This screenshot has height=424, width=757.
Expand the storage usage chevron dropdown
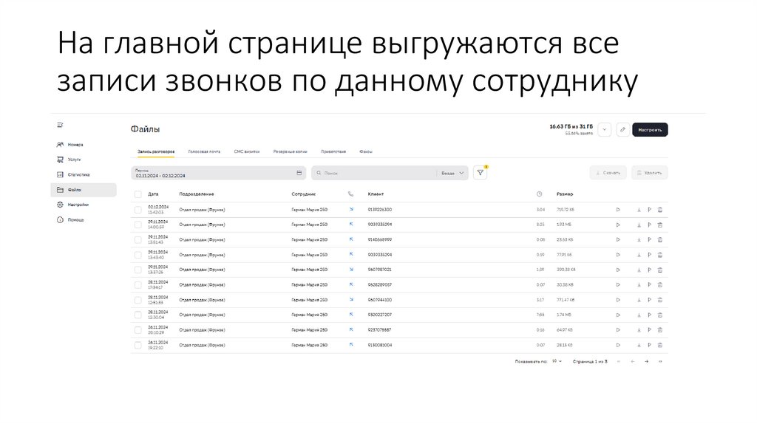(x=605, y=130)
